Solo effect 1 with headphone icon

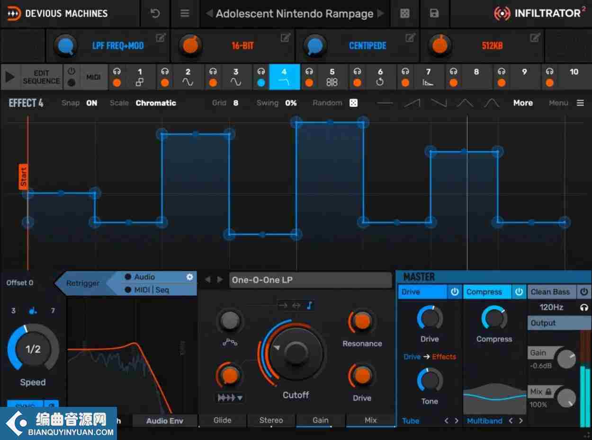117,71
